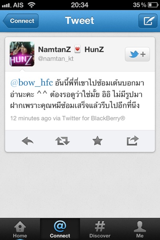Tap the reply arrow icon
Viewport: 160px width, 240px height.
28,141
